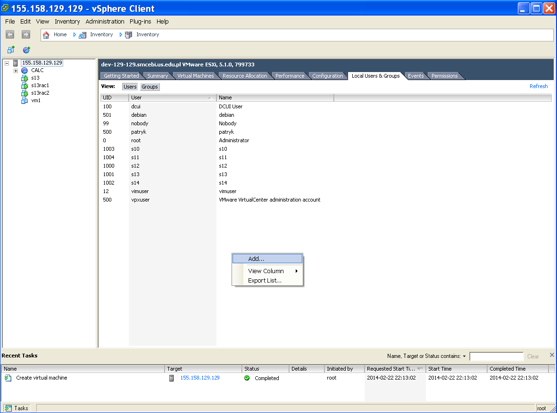Open the Plug-ins menu
The width and height of the screenshot is (557, 413).
pos(141,22)
